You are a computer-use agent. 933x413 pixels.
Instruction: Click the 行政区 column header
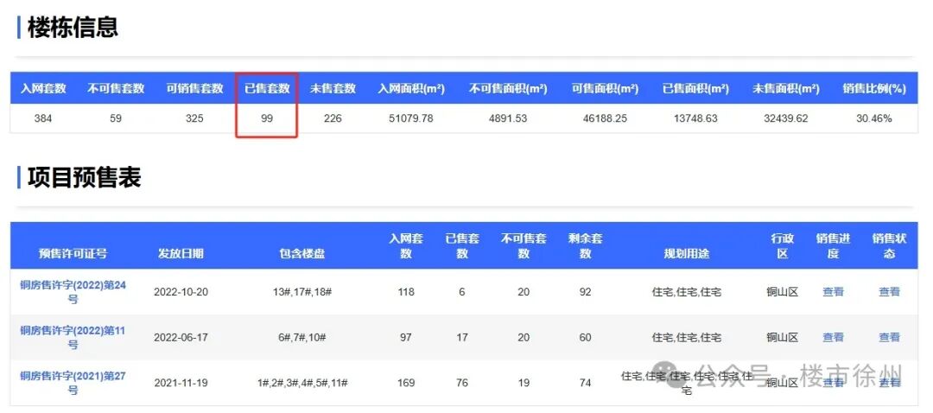click(783, 245)
